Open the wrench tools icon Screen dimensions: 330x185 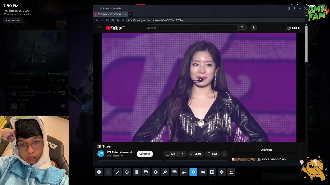[165, 172]
